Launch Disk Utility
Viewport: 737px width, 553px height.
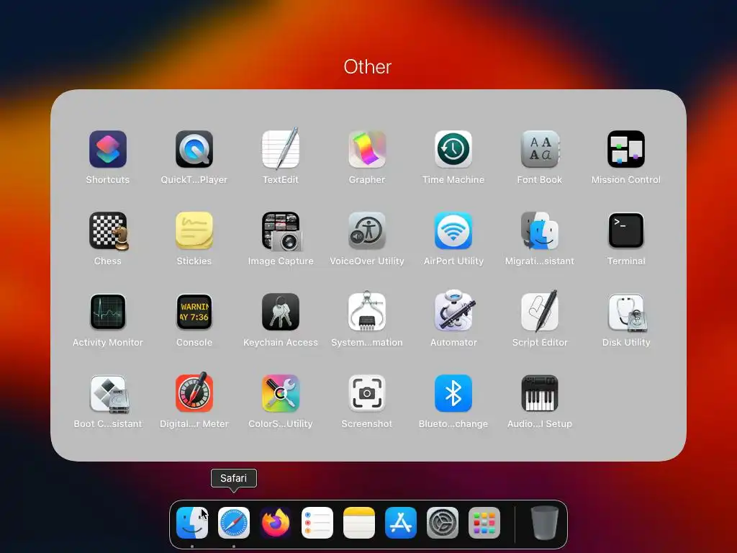(x=627, y=313)
